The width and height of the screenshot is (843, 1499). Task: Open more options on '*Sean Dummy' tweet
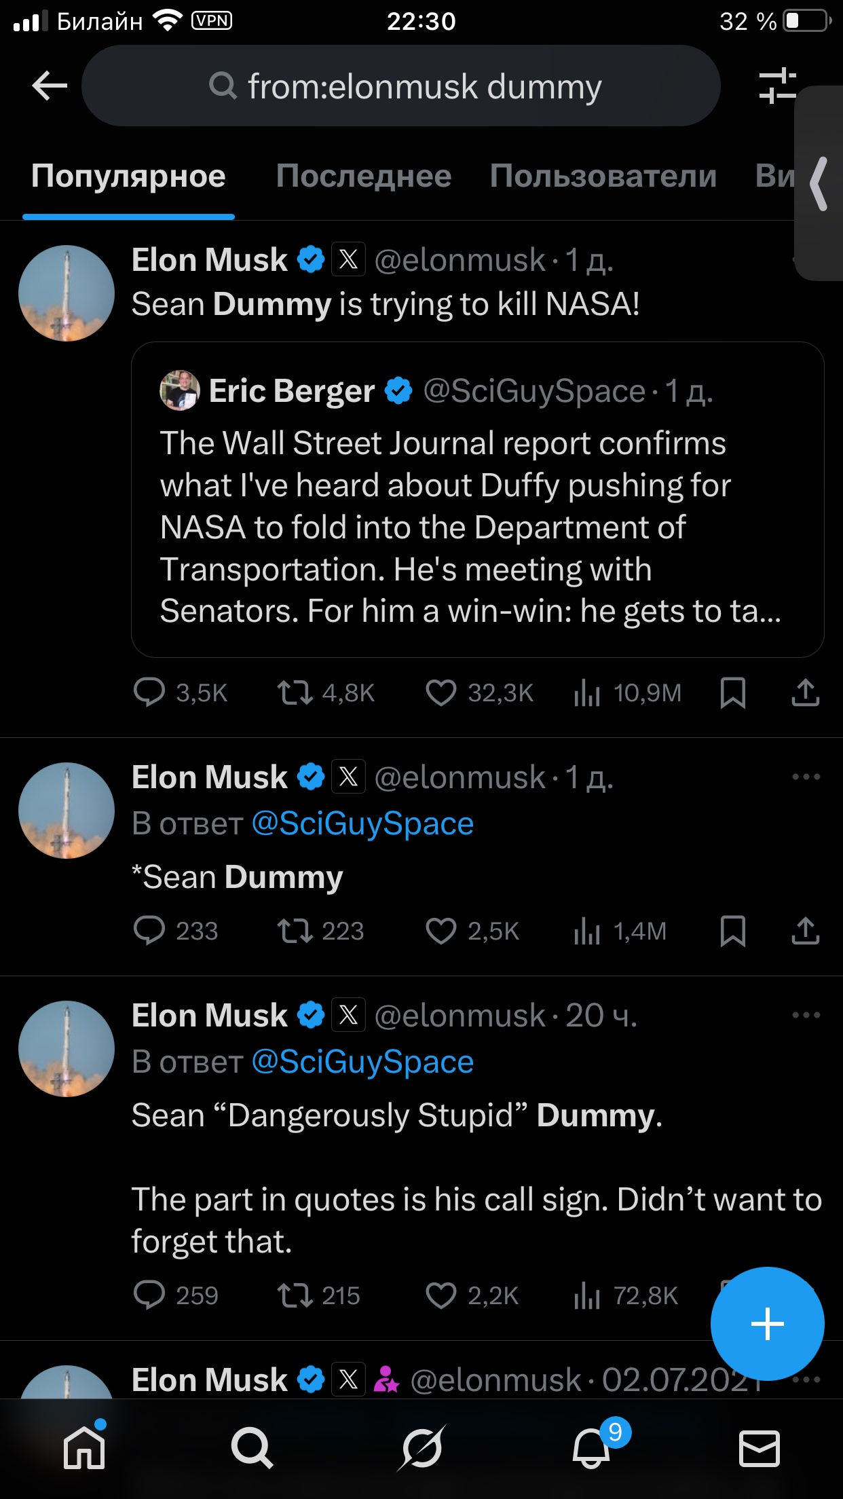(x=806, y=777)
